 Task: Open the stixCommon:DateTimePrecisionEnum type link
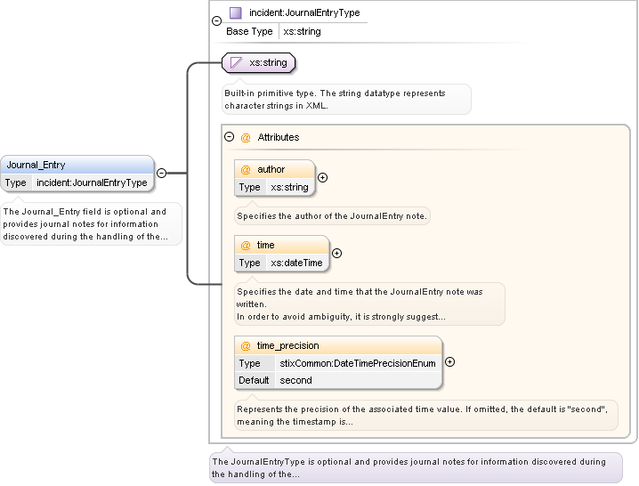point(352,363)
